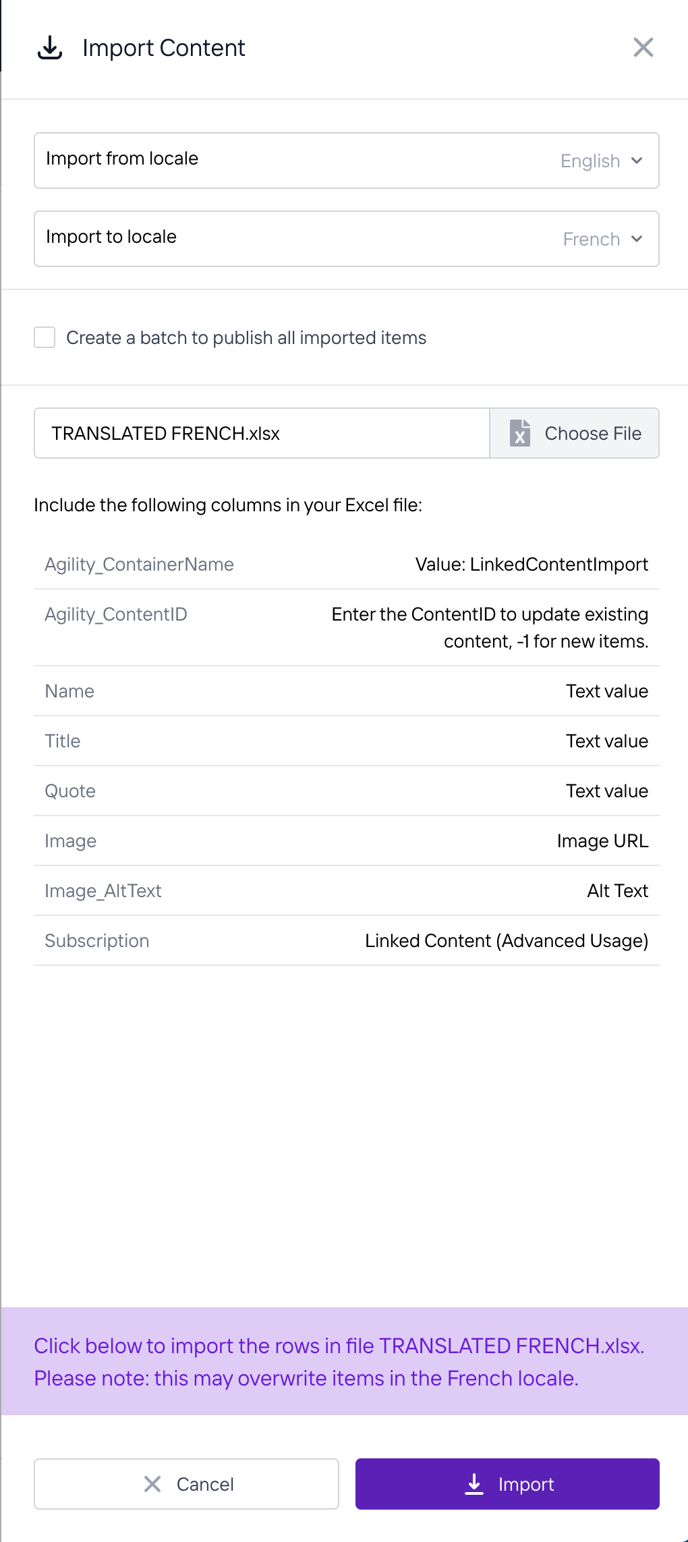This screenshot has height=1542, width=688.
Task: Enable batch publish for all imported items
Action: click(45, 337)
